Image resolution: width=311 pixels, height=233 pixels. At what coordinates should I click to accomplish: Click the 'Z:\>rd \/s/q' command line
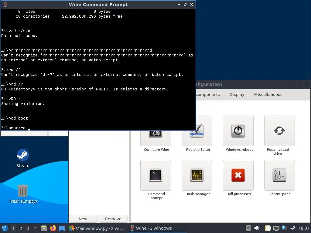click(x=16, y=31)
